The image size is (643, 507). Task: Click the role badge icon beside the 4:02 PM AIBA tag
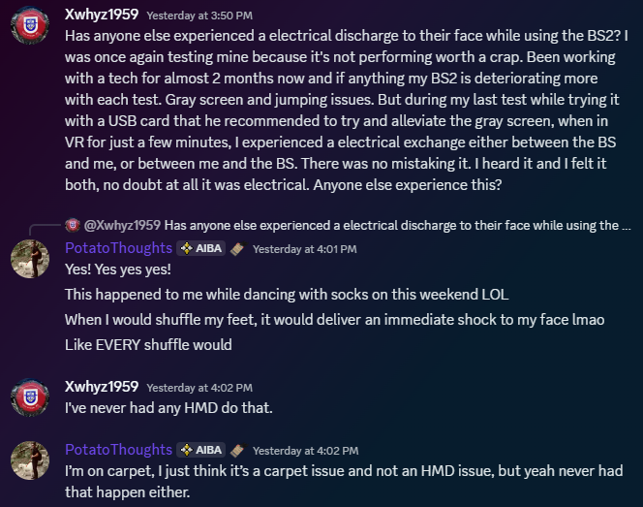[238, 450]
